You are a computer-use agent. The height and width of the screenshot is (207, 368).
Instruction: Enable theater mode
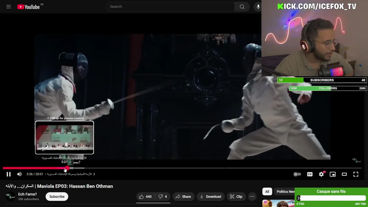point(344,174)
